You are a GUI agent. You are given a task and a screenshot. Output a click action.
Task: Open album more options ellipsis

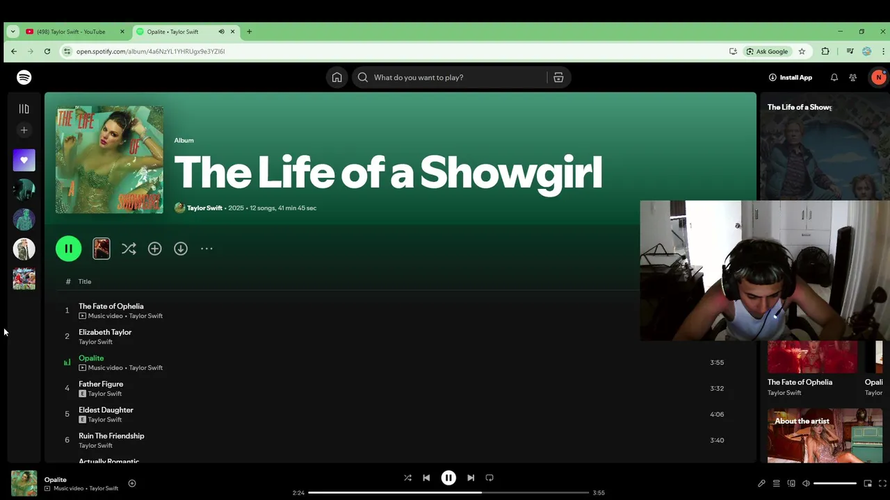coord(207,249)
